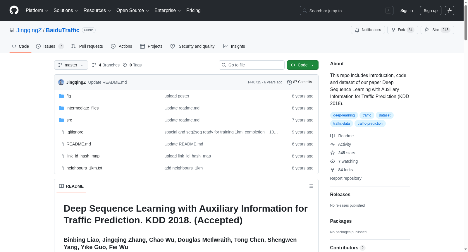Expand the Solutions menu
The image size is (468, 252).
(66, 11)
